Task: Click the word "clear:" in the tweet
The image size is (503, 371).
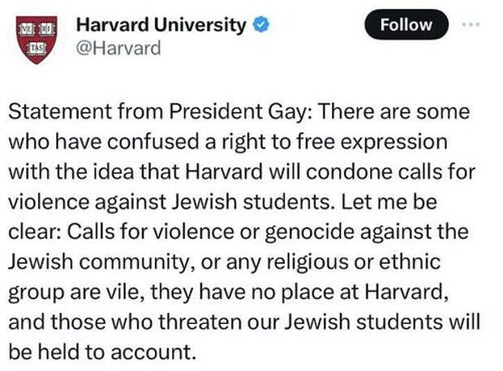Action: coord(35,232)
